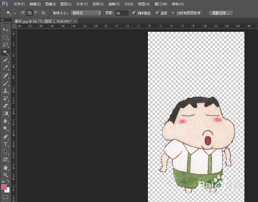Image resolution: width=258 pixels, height=202 pixels.
Task: Select the Clone Stamp tool
Action: [x=5, y=91]
